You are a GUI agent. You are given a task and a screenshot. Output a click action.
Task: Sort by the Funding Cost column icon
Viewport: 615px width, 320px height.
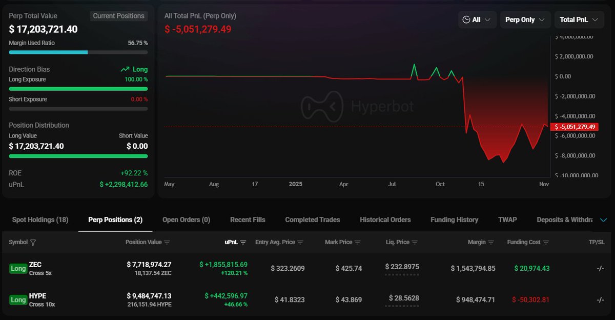click(546, 243)
